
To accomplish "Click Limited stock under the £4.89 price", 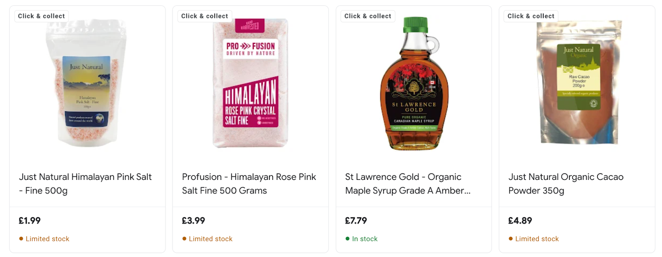I will point(537,239).
